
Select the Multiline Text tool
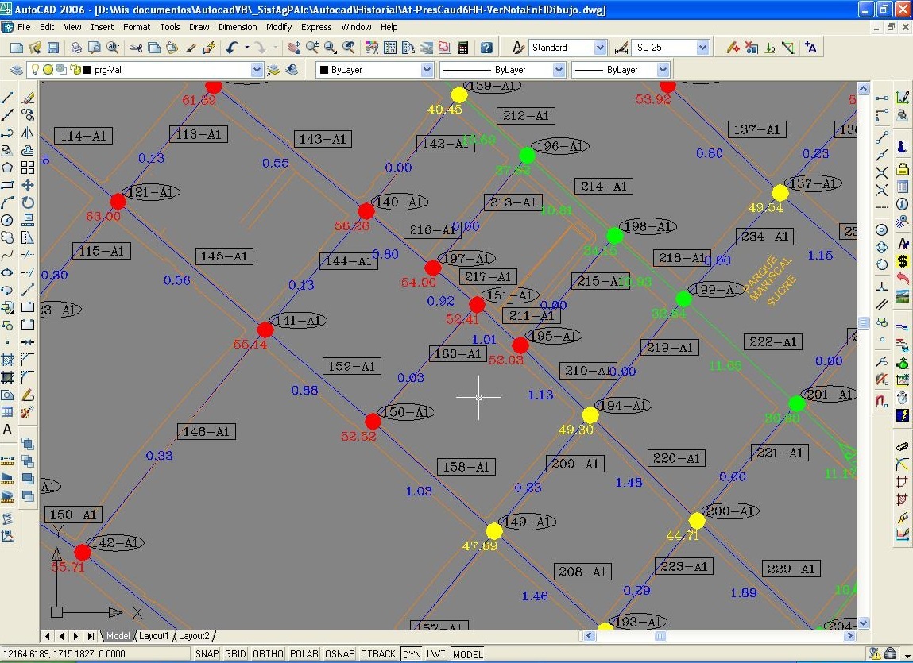[x=7, y=430]
